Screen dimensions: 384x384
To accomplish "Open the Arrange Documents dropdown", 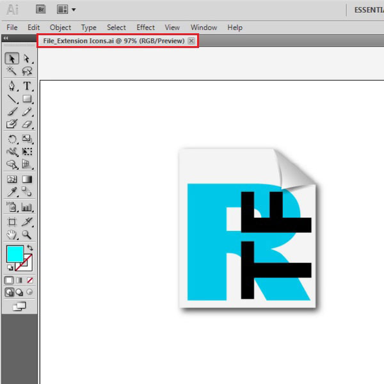I will [66, 10].
